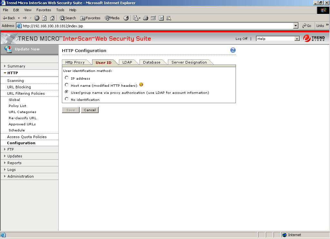Click the Refresh page icon
This screenshot has height=239, width=330.
[44, 18]
